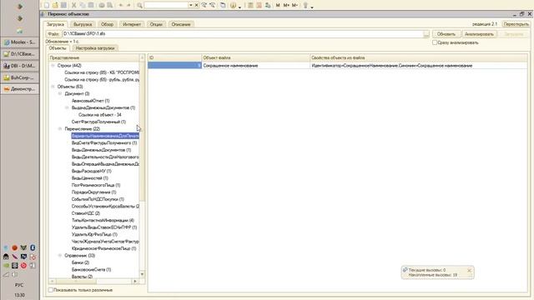The height and width of the screenshot is (300, 534).
Task: Toggle 'Показывать только различные' checkbox
Action: [51, 290]
